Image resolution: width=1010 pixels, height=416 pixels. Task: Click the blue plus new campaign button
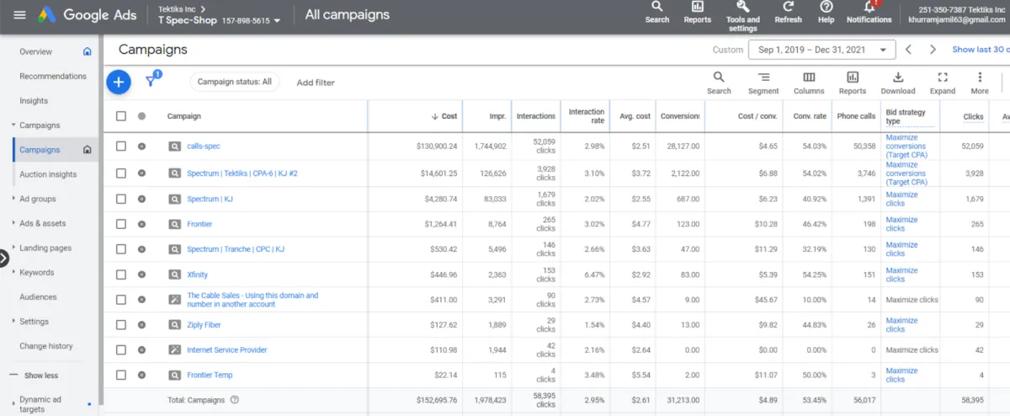point(119,82)
